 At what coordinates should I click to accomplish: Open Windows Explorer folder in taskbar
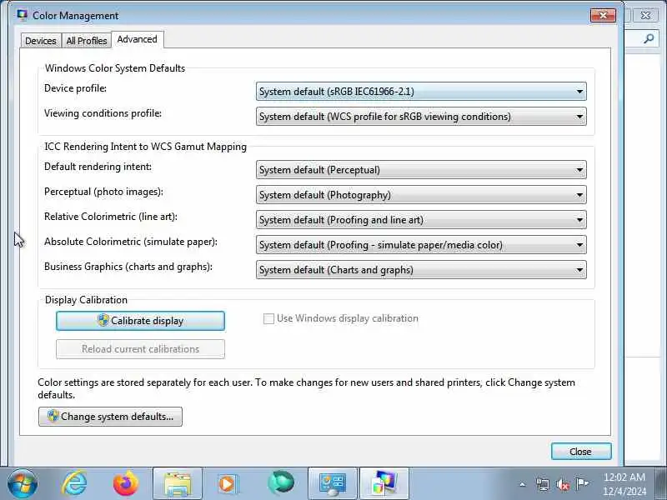click(178, 483)
